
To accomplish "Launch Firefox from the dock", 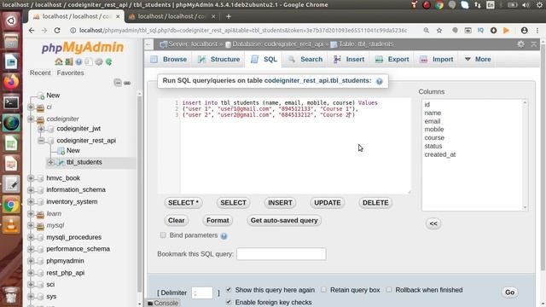I will 11,83.
